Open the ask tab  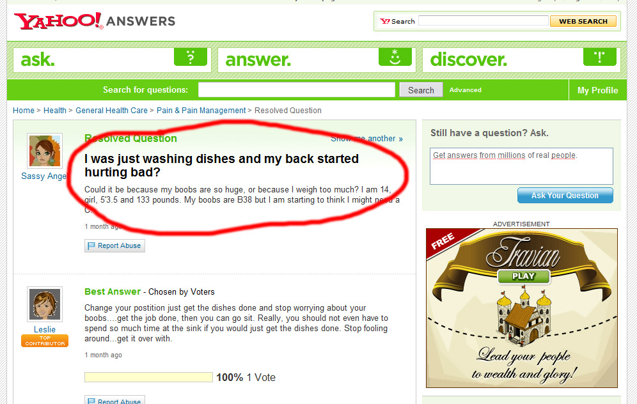point(112,60)
